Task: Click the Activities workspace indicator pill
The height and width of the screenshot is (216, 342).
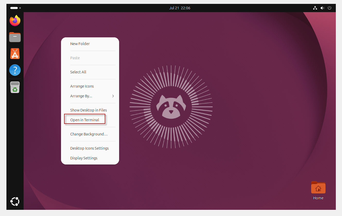Action: (x=14, y=8)
